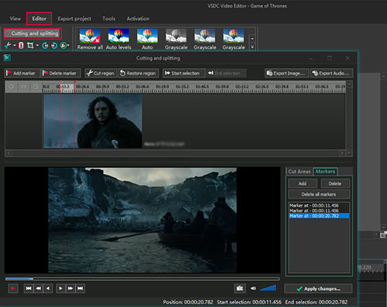Screen dimensions: 387x307
Task: Mute audio via the speaker icon
Action: click(253, 288)
